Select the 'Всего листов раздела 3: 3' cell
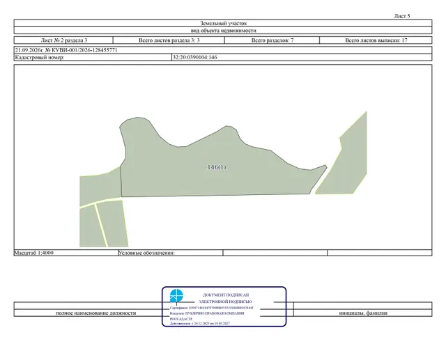The image size is (446, 344). 169,40
